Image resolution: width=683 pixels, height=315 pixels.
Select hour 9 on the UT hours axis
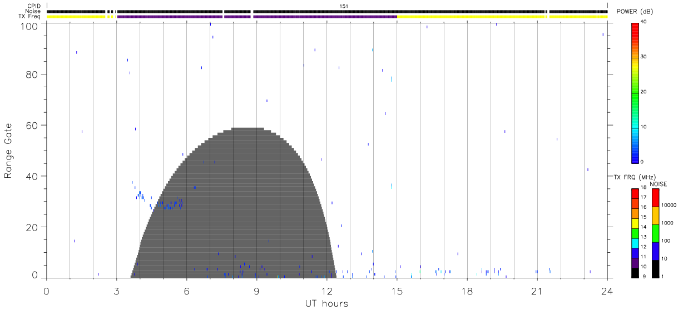(x=256, y=291)
